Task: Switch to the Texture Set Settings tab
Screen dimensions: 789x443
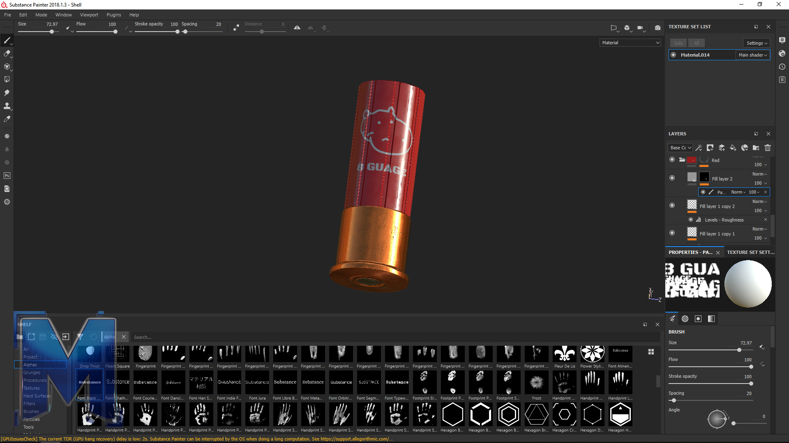Action: tap(750, 252)
